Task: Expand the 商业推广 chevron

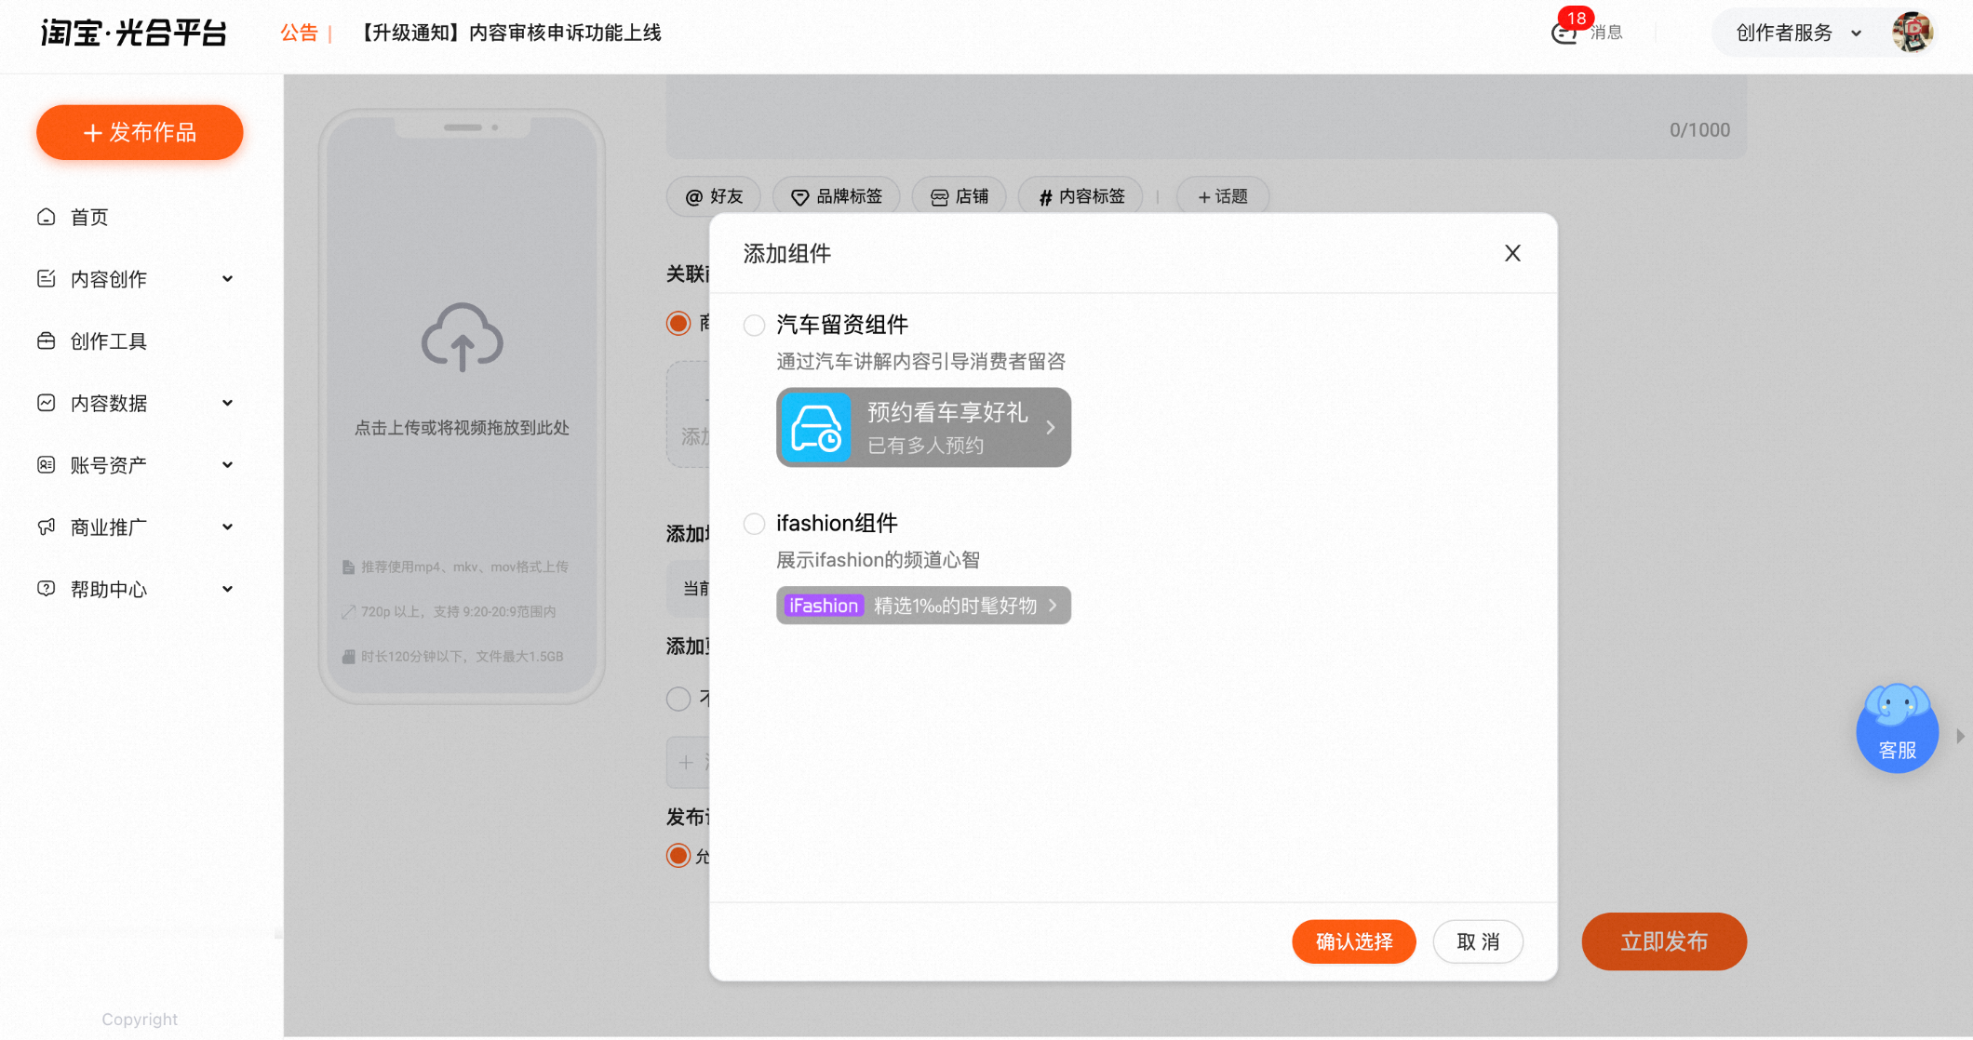Action: coord(227,527)
